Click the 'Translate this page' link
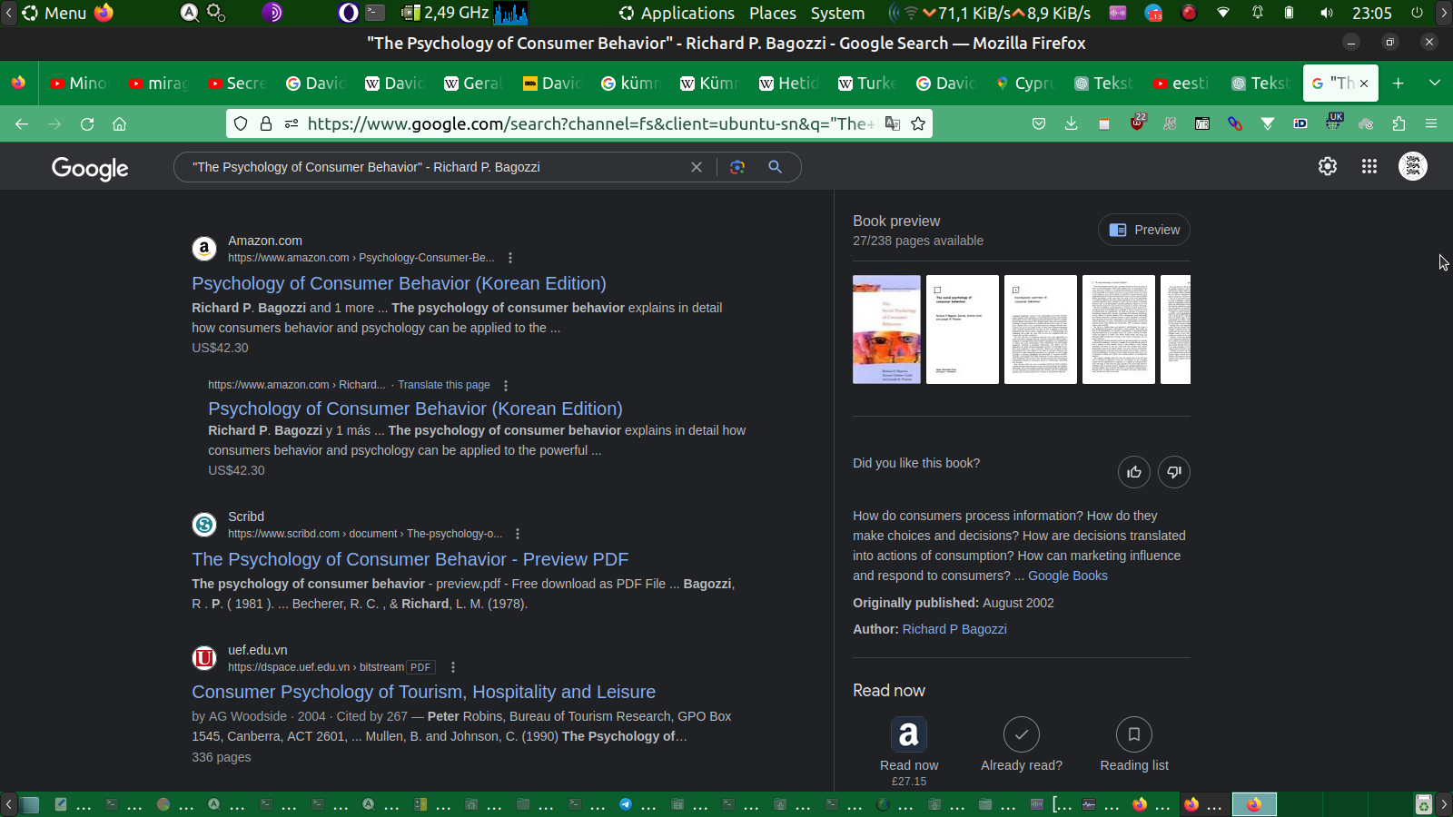The height and width of the screenshot is (817, 1453). 443,385
